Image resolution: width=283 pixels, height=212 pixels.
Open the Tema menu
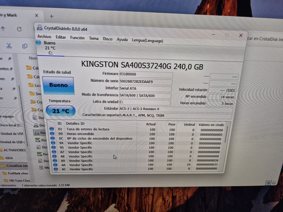coord(94,38)
